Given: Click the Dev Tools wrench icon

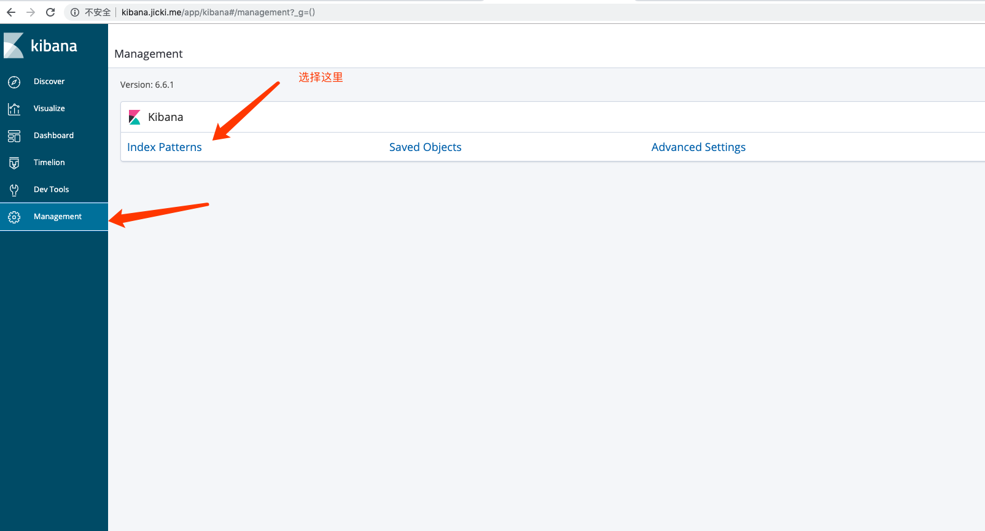Looking at the screenshot, I should pyautogui.click(x=14, y=190).
